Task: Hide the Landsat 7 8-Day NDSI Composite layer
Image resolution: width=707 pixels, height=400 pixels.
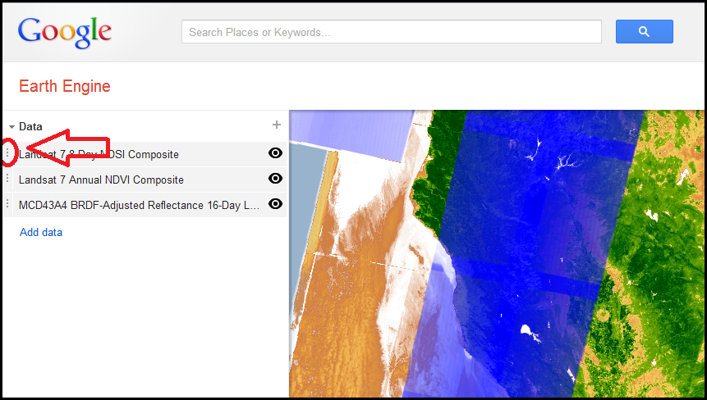Action: (275, 153)
